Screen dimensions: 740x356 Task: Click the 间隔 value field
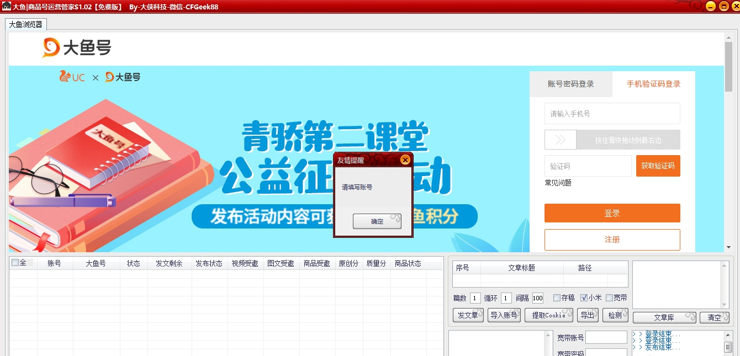click(538, 298)
